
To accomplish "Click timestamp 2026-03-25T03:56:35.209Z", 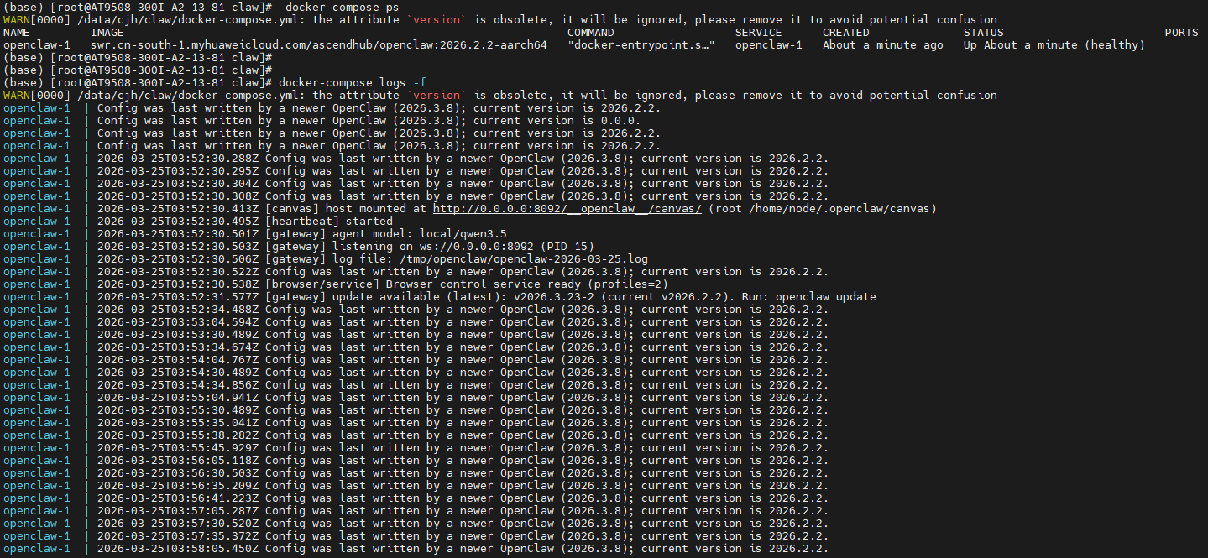I will tap(178, 486).
